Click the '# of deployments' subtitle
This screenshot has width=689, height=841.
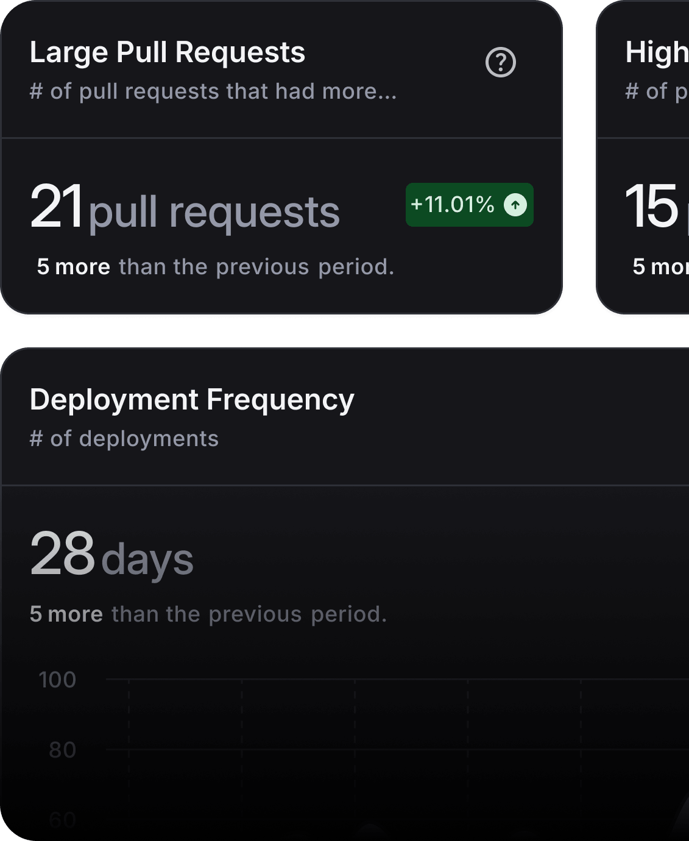coord(124,438)
